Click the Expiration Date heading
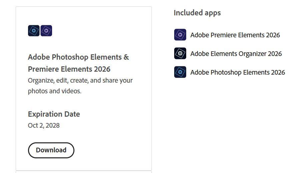 click(54, 114)
